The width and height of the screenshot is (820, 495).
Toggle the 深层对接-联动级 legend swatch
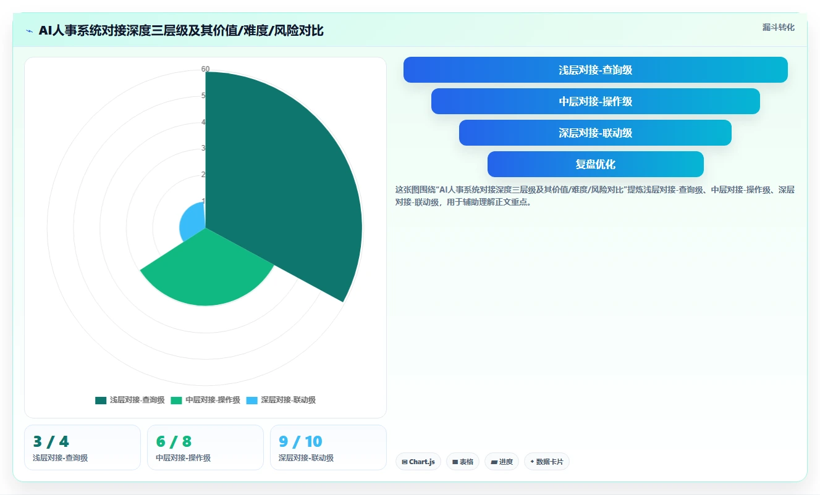[x=252, y=400]
